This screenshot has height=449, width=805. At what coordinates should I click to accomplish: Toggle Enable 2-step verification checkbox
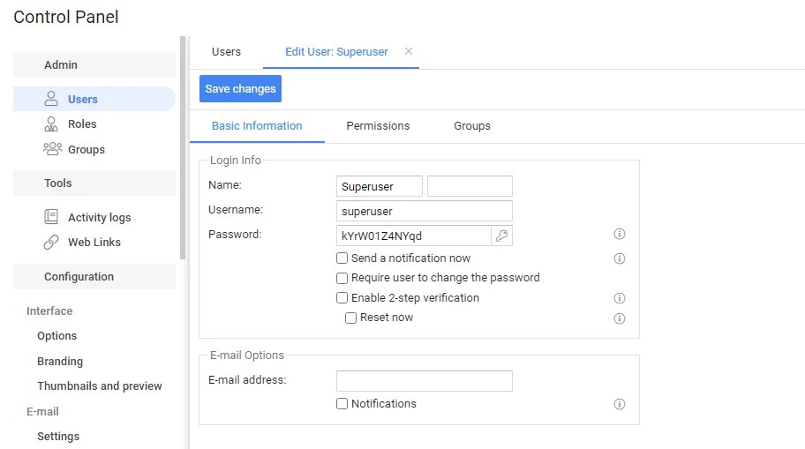click(342, 298)
